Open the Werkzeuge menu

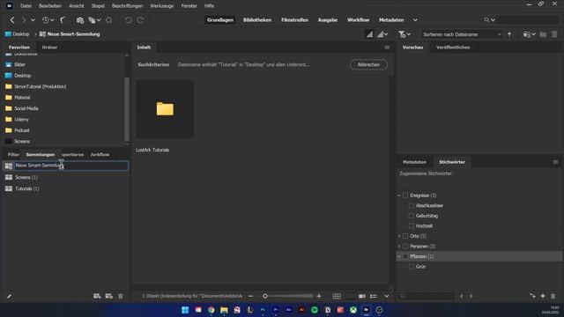click(162, 6)
